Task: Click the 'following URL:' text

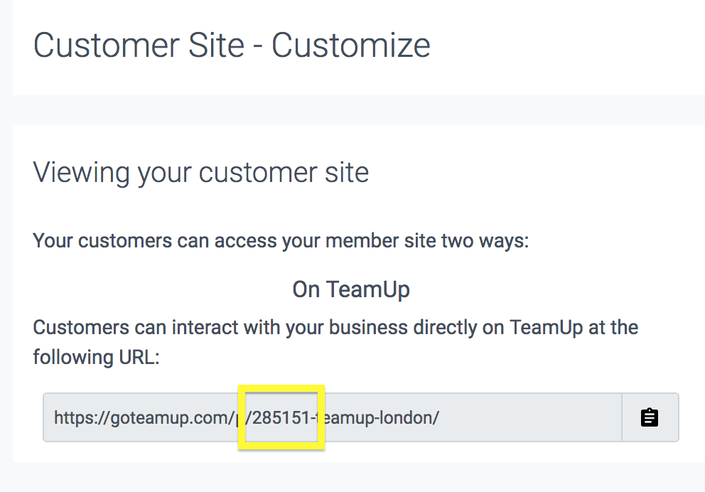Action: (x=96, y=356)
